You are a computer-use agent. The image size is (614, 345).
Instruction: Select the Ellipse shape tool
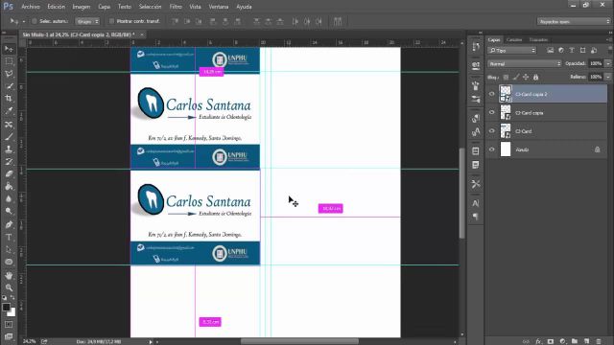(9, 262)
